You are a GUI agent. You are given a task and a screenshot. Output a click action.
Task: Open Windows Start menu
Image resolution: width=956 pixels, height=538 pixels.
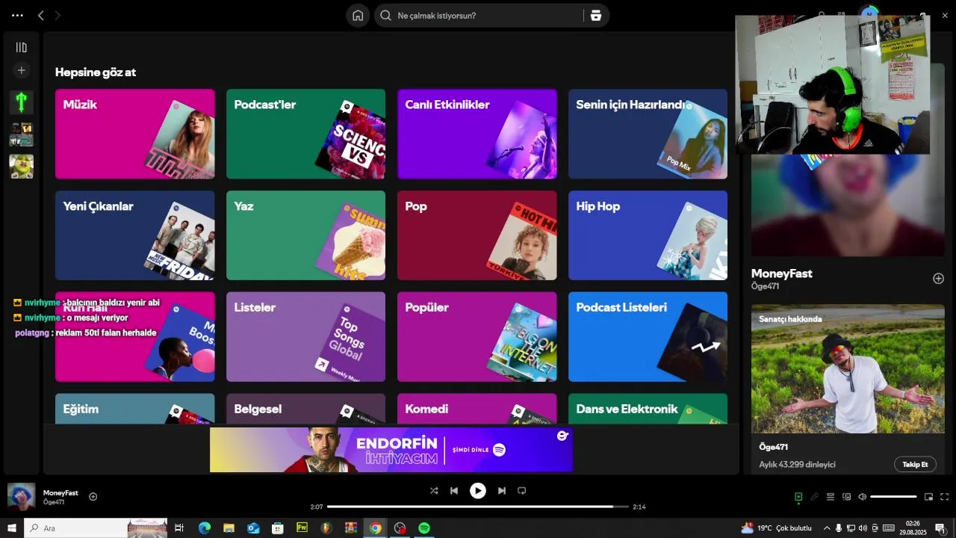pyautogui.click(x=11, y=528)
